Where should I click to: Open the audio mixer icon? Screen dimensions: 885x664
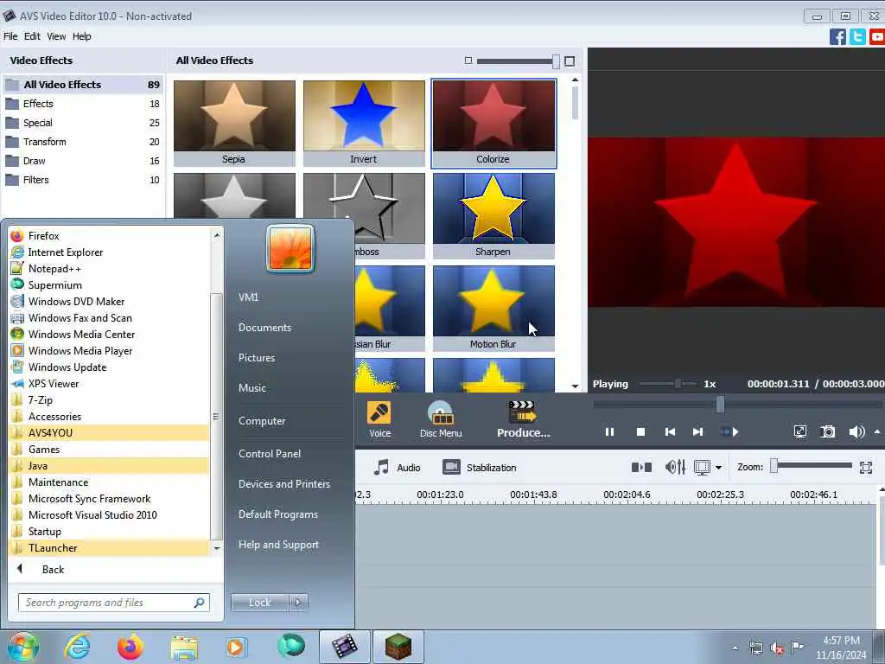pyautogui.click(x=675, y=468)
